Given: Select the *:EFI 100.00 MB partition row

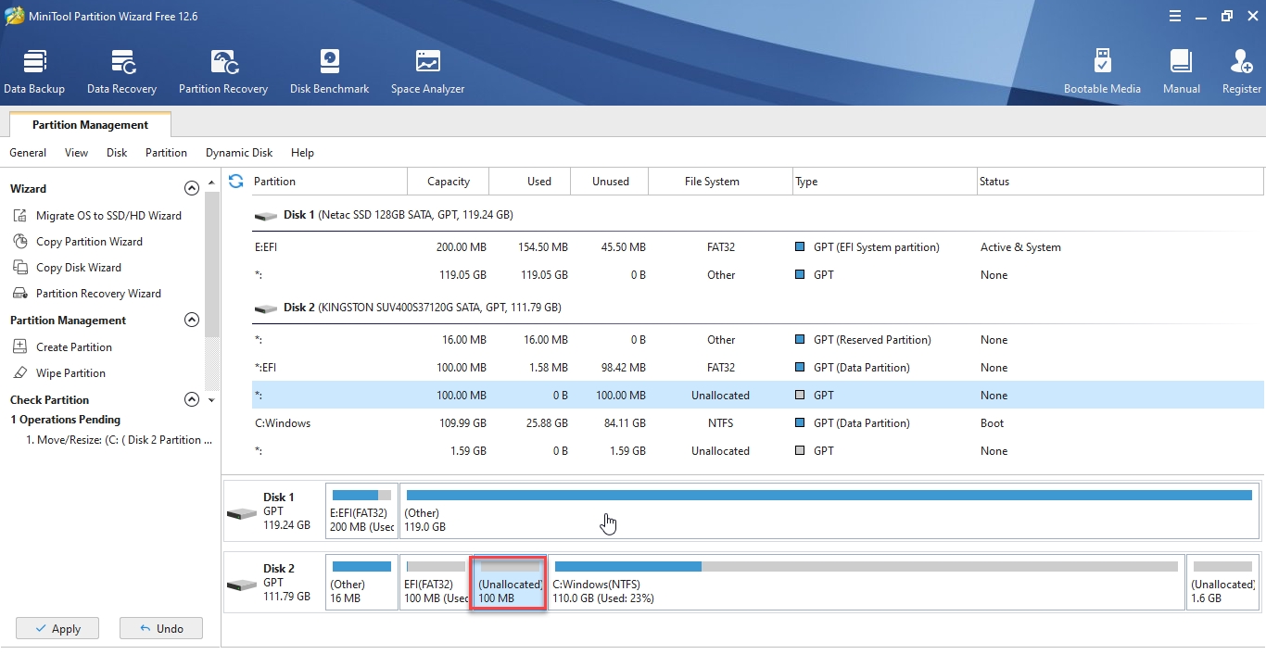Looking at the screenshot, I should pos(757,368).
